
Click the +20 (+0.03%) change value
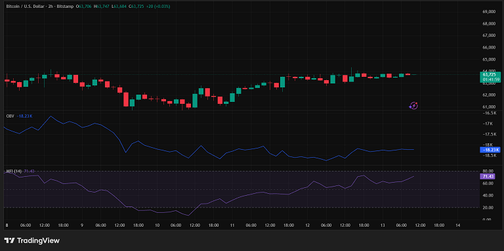tap(159, 6)
